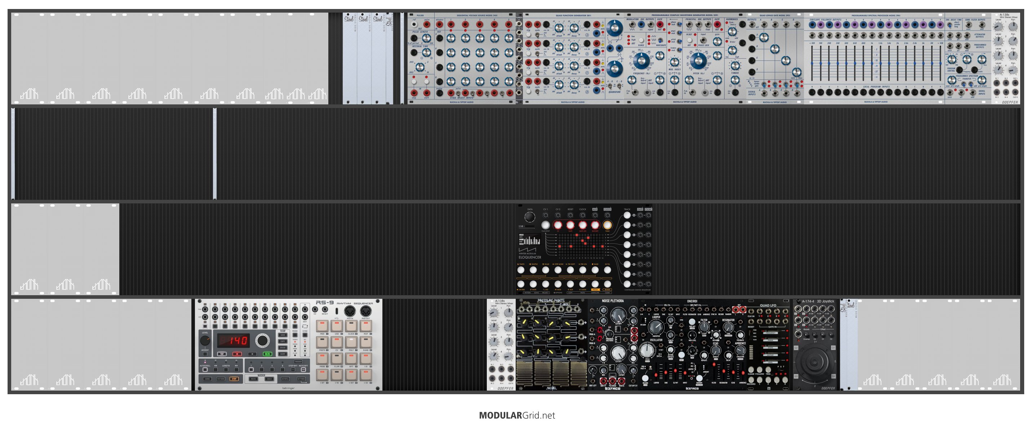Click the SETTINGS button on RS-9
Screen dimensions: 1035x423
click(301, 378)
